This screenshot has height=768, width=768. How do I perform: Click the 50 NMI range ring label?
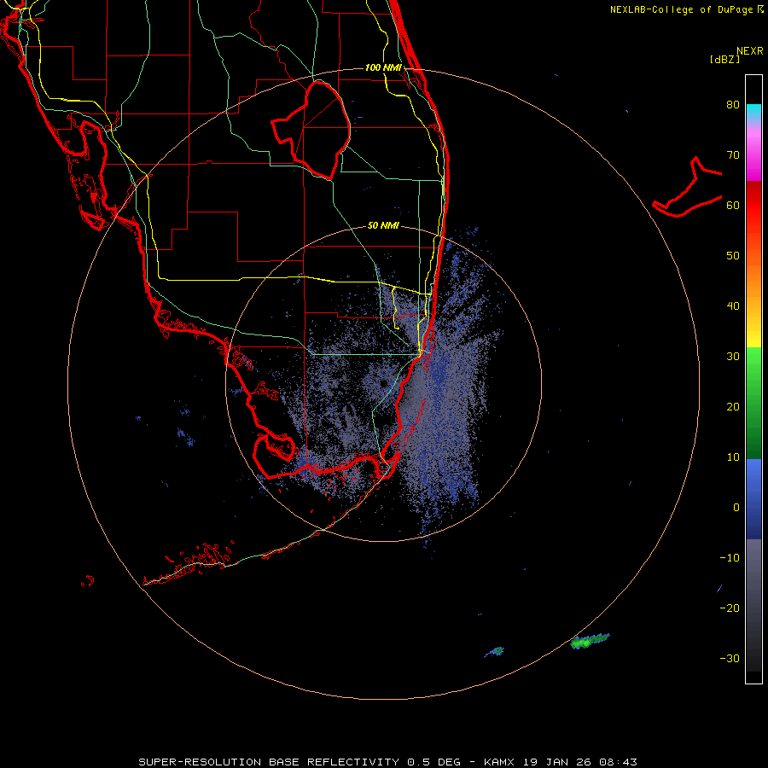point(383,226)
